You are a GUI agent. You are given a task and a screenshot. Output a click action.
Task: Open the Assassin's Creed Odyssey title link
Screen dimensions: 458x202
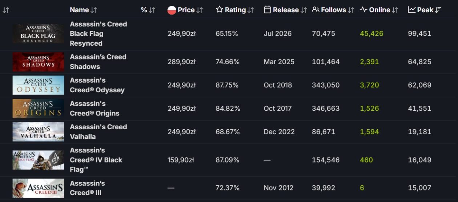97,85
